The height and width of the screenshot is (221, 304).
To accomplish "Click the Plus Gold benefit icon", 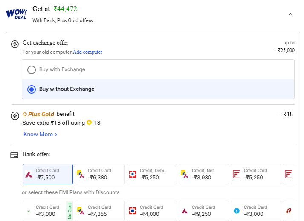I will point(15,115).
